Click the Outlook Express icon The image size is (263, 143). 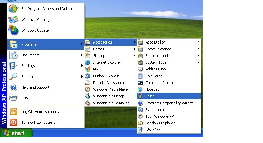click(x=88, y=76)
